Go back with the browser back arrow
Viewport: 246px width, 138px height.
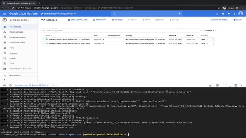pyautogui.click(x=3, y=8)
